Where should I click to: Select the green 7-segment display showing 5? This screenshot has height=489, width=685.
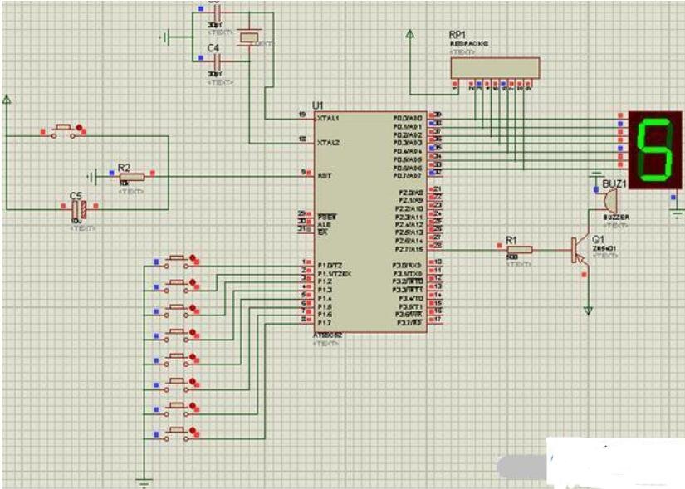[655, 150]
